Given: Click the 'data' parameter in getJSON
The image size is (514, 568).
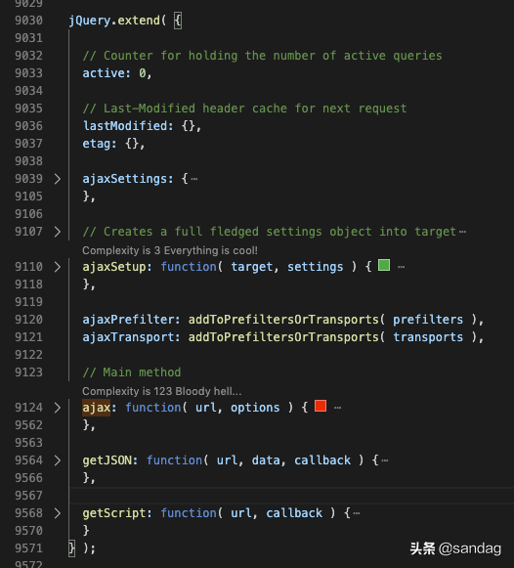Looking at the screenshot, I should point(266,460).
